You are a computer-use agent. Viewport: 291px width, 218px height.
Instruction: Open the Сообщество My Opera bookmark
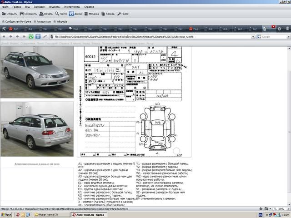click(16, 21)
